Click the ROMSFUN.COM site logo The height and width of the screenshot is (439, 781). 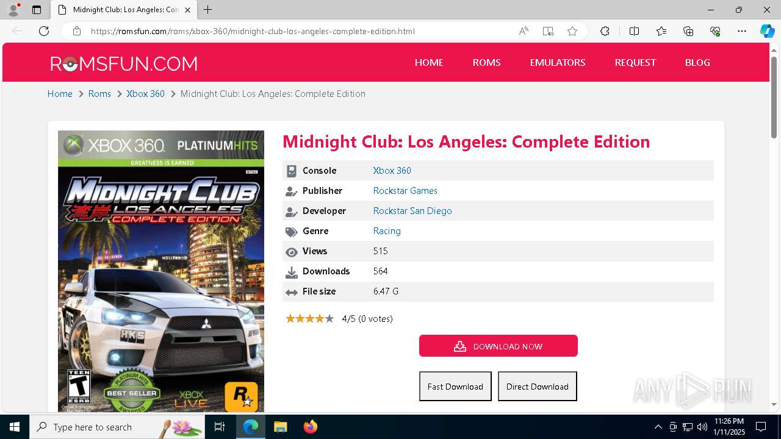[x=124, y=63]
